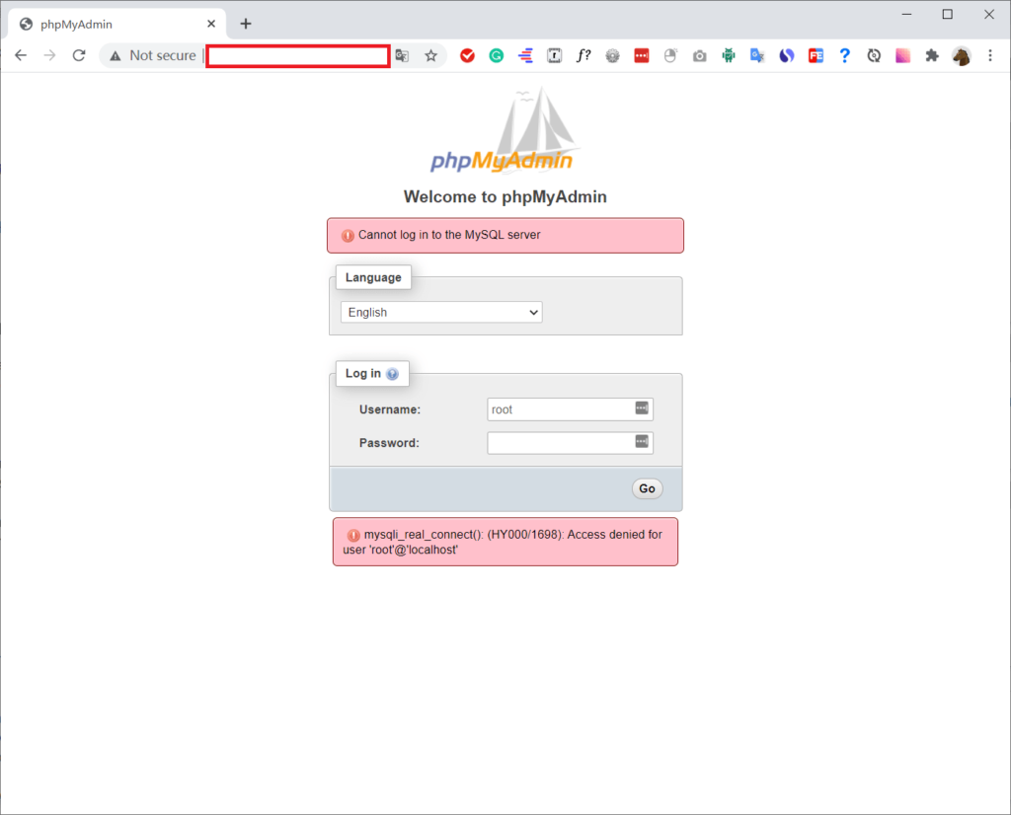The height and width of the screenshot is (815, 1011).
Task: Minimize the Chrome window
Action: pyautogui.click(x=906, y=14)
